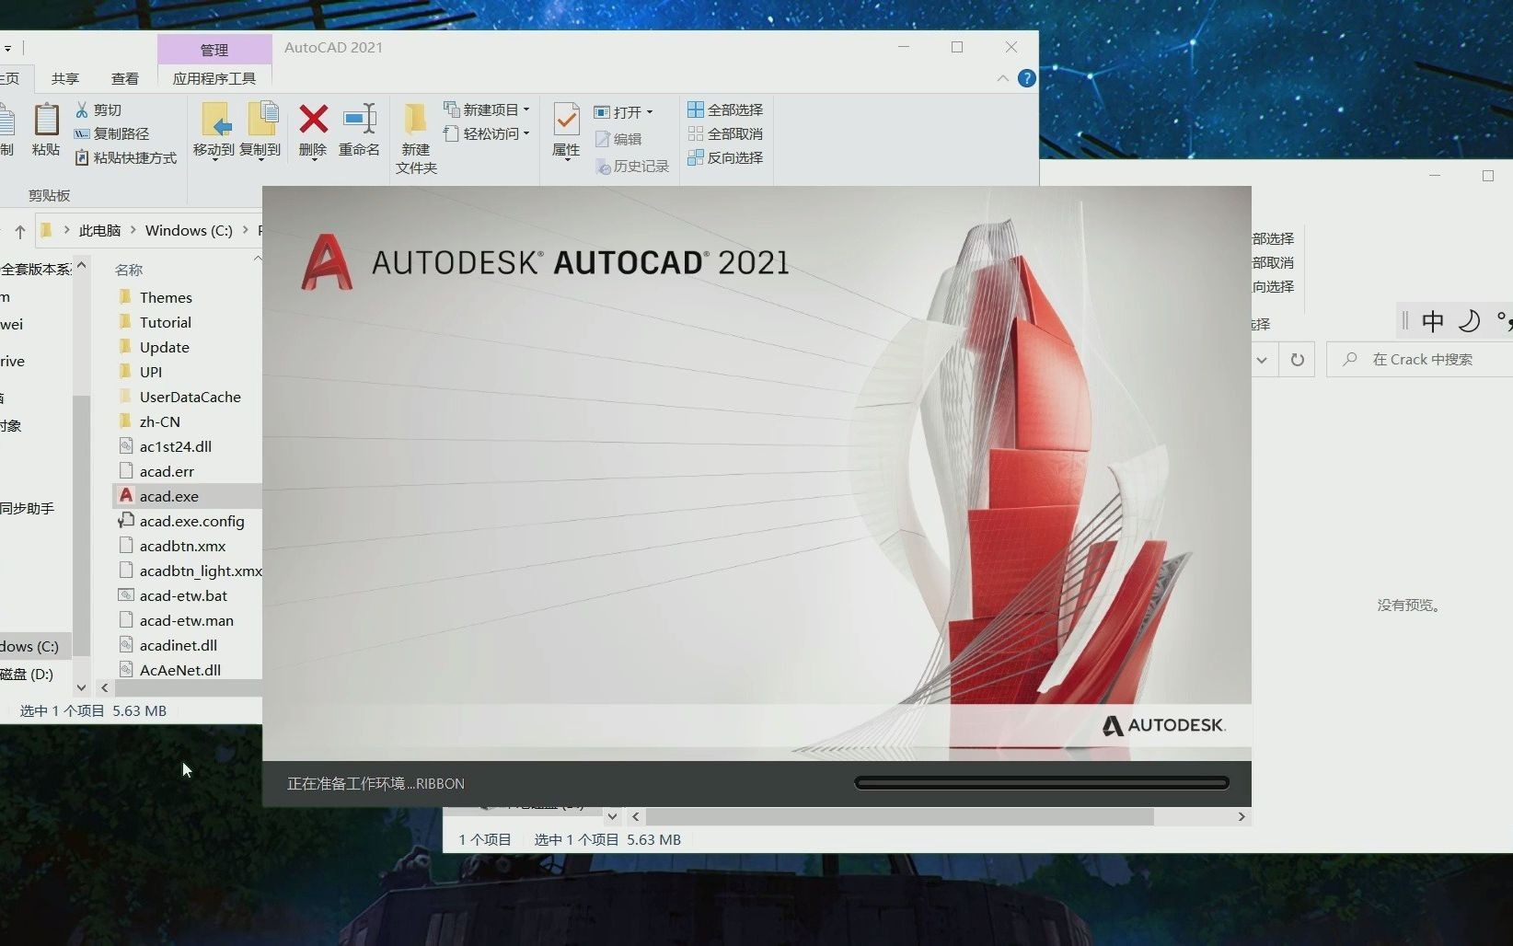Viewport: 1513px width, 946px height.
Task: Switch to the 查看 ribbon tab
Action: pyautogui.click(x=125, y=78)
